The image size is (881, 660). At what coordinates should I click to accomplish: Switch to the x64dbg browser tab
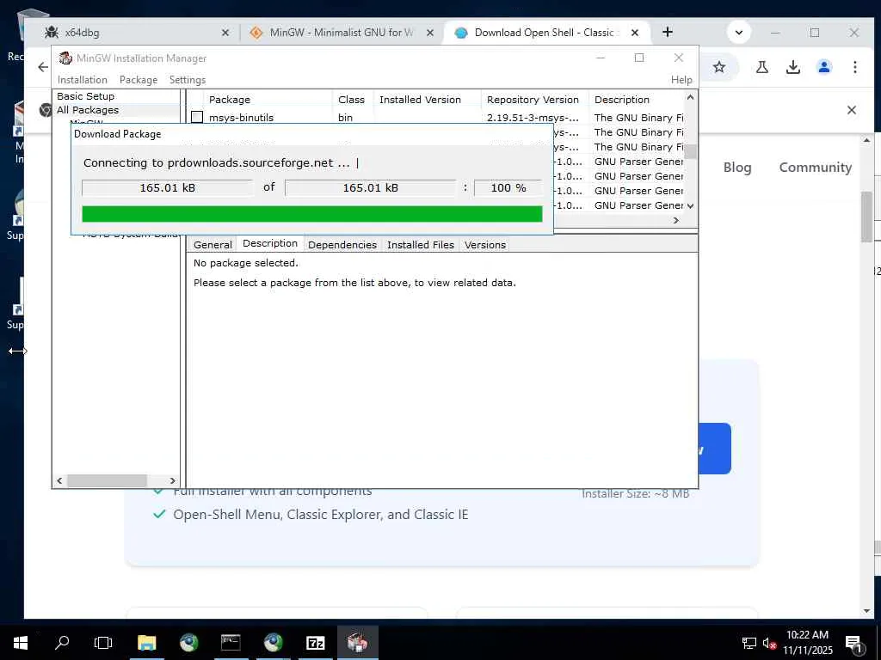(x=135, y=33)
